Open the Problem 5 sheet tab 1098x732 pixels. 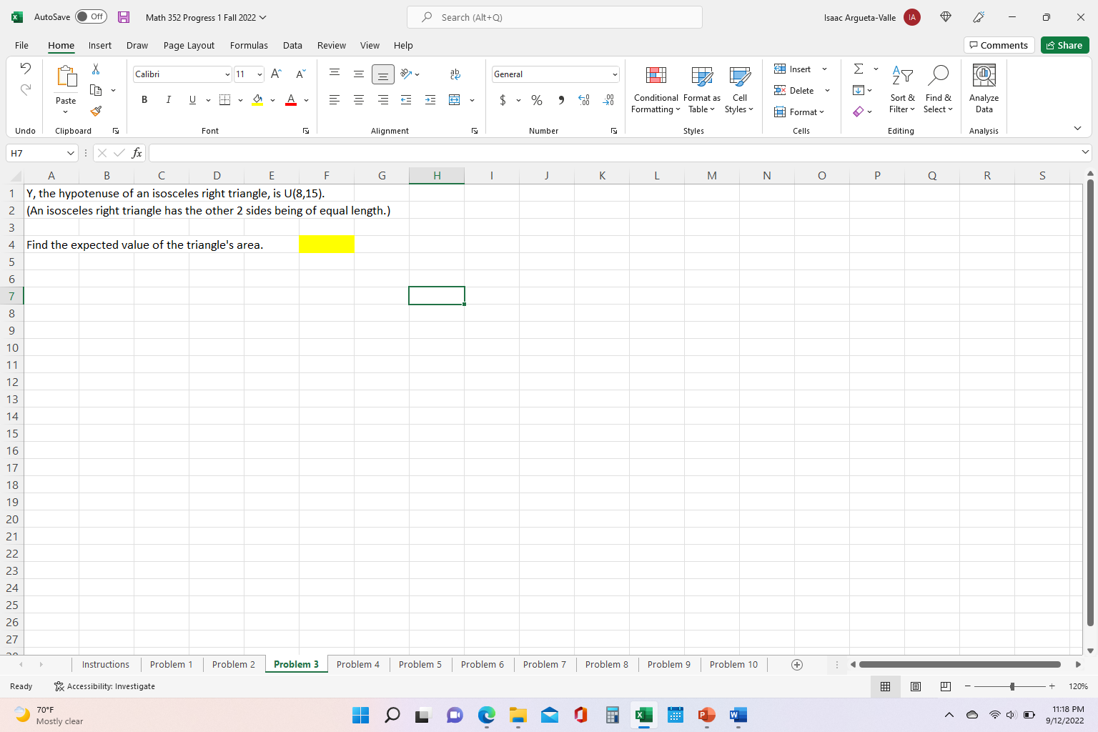tap(420, 664)
